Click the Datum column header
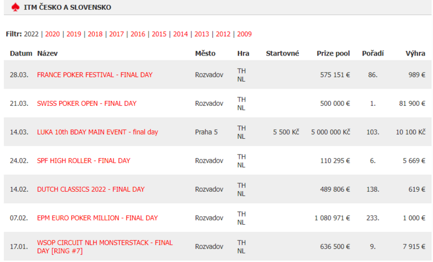This screenshot has height=262, width=433. click(21, 53)
